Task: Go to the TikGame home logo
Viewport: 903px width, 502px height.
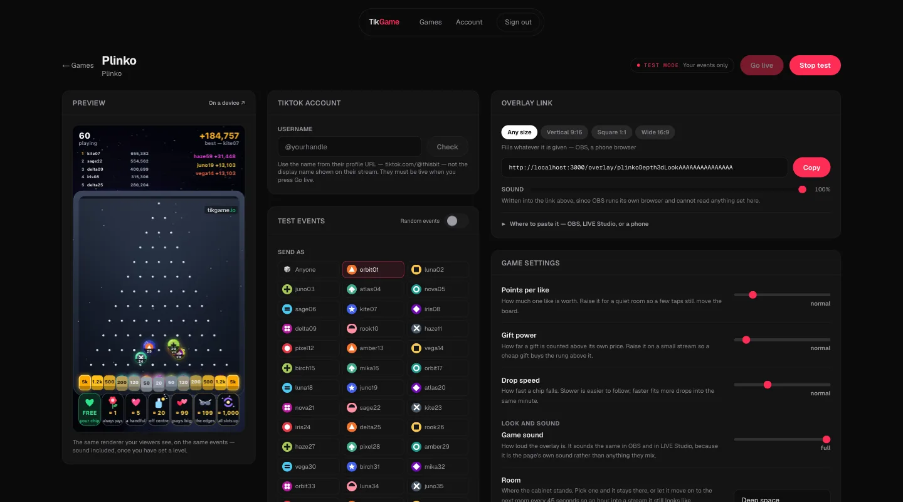Action: click(x=384, y=22)
